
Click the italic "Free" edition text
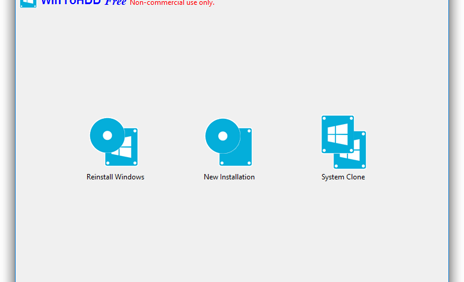(x=115, y=2)
